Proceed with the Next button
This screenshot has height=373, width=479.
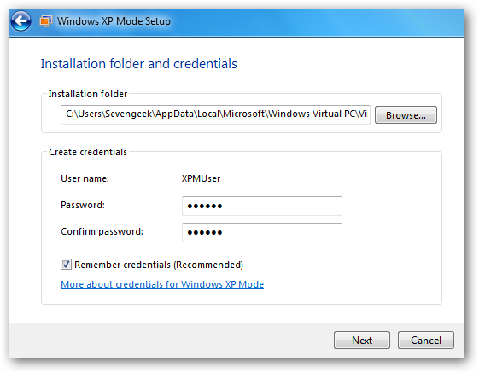point(362,340)
